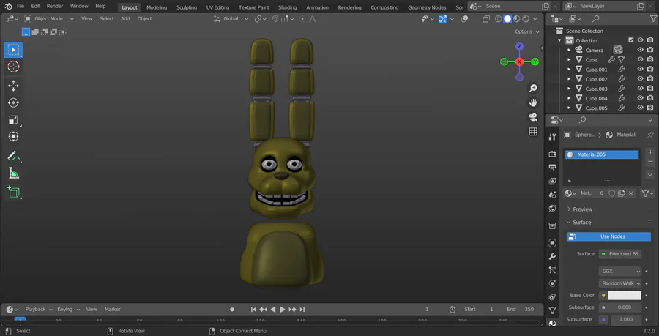
Task: Toggle eye visibility for Cube.001
Action: (640, 70)
